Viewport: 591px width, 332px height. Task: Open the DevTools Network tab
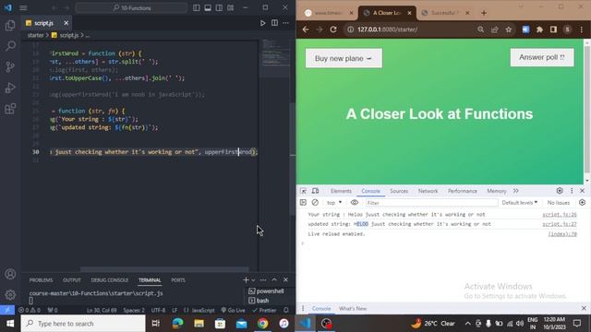pos(428,191)
